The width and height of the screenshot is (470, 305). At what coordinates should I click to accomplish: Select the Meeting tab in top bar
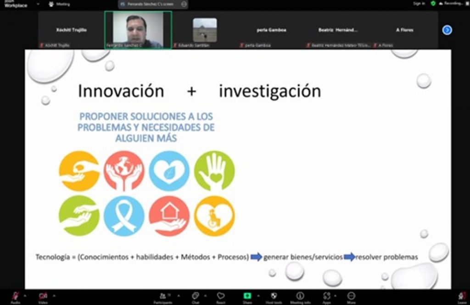click(x=59, y=4)
